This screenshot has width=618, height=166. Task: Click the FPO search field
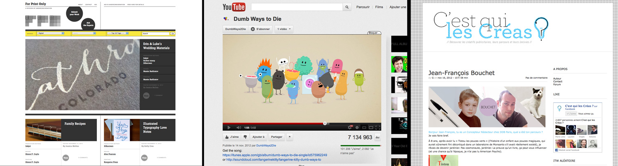(155, 33)
